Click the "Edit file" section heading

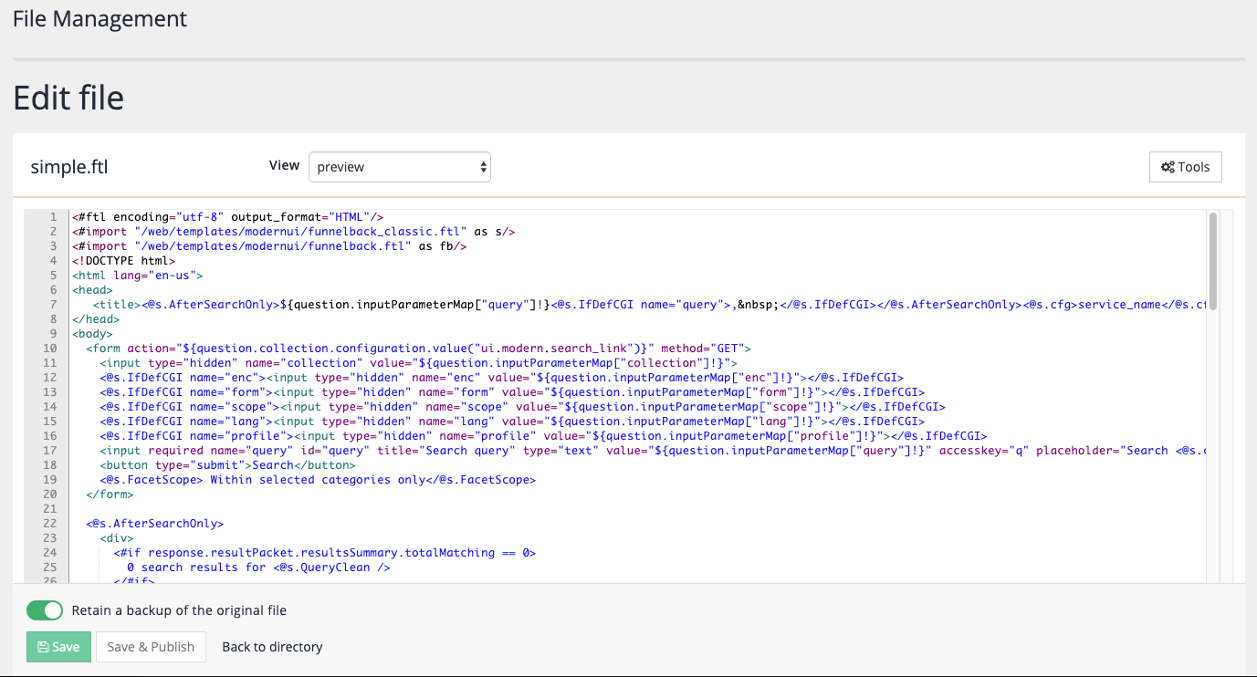68,98
